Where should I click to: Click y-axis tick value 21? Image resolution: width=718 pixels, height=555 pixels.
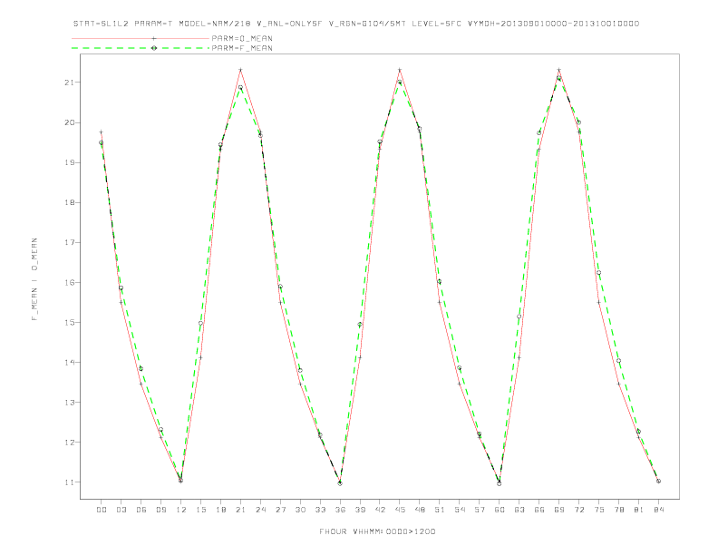pyautogui.click(x=70, y=83)
